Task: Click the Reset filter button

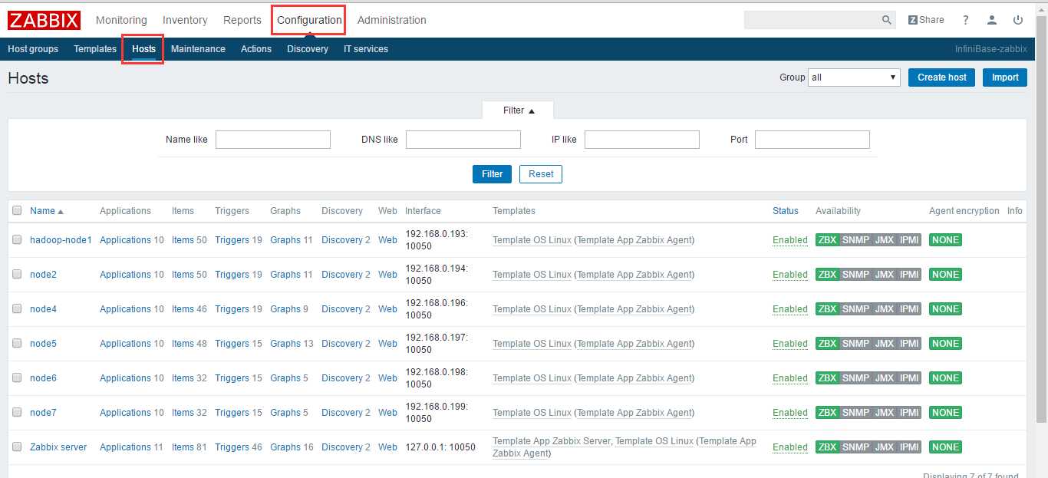Action: pos(541,174)
